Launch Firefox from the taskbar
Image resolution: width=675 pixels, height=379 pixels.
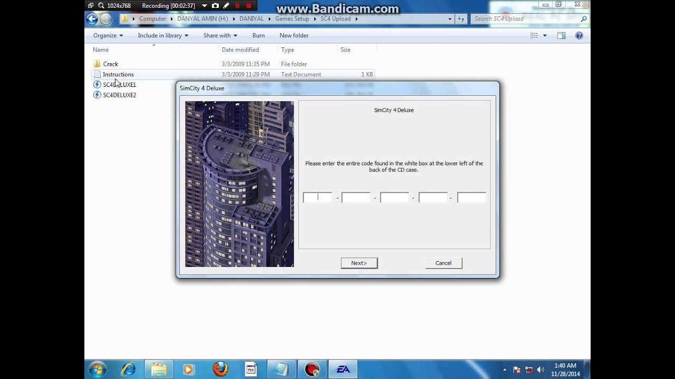pos(220,369)
